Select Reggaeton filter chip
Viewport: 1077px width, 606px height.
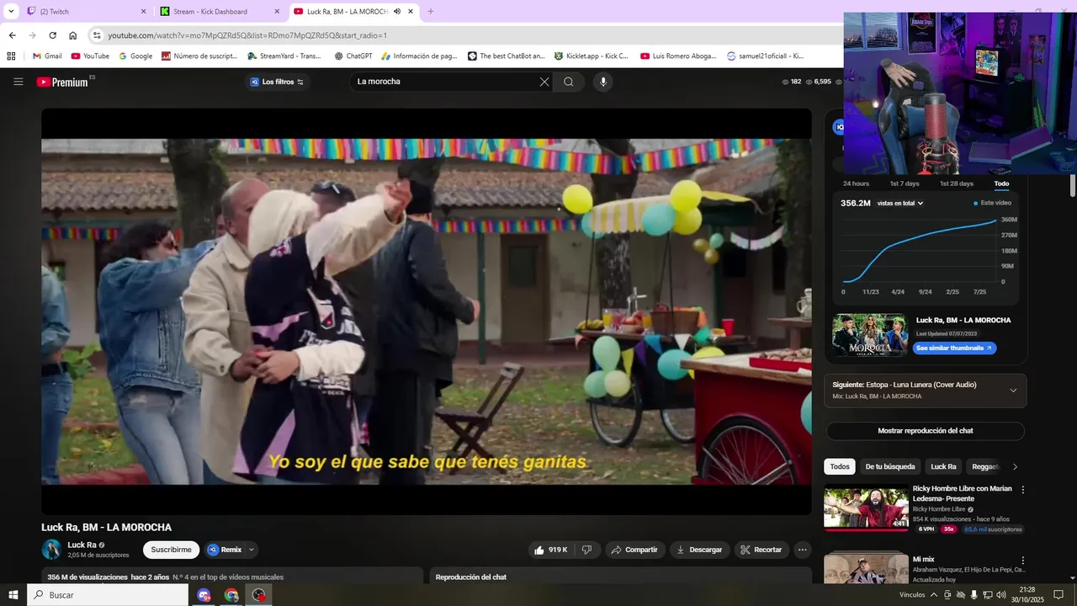[x=985, y=466]
